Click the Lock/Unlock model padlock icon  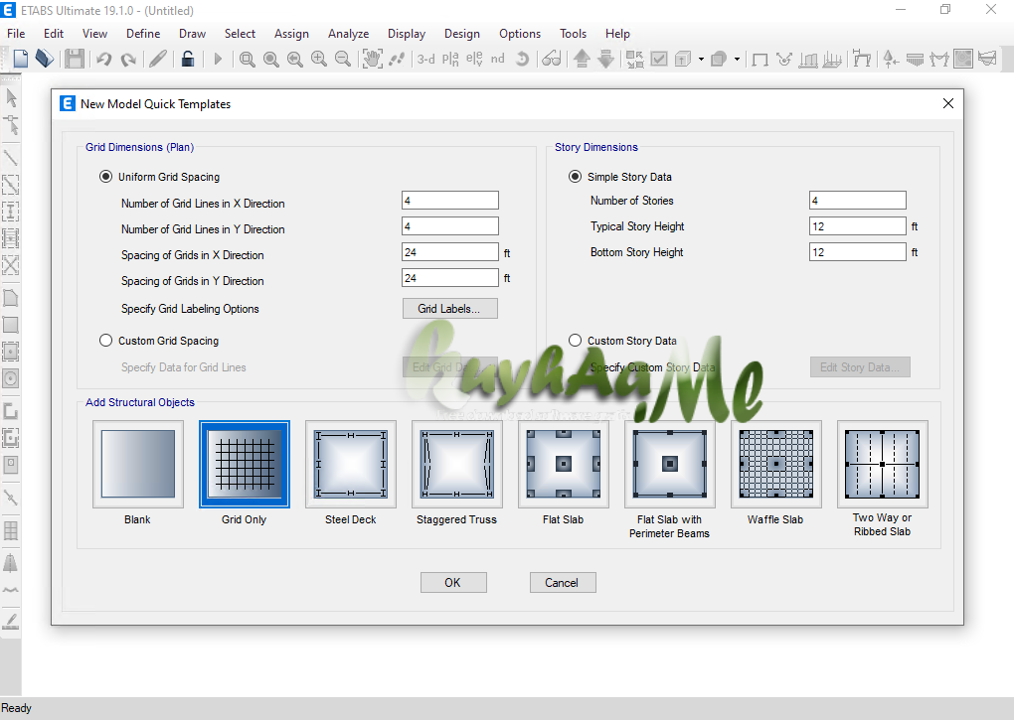pyautogui.click(x=188, y=59)
